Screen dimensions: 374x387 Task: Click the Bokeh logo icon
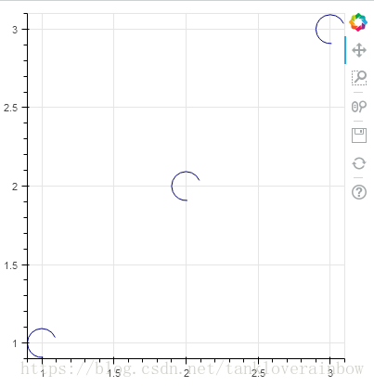(358, 22)
